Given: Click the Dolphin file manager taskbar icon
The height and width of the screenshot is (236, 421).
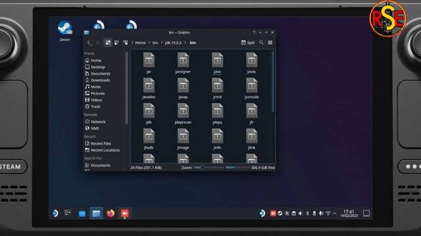Looking at the screenshot, I should 97,213.
